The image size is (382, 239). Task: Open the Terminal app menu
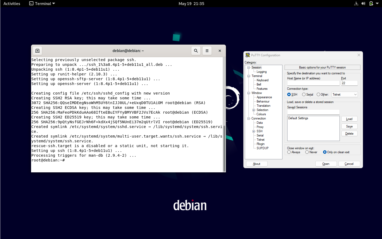[42, 4]
